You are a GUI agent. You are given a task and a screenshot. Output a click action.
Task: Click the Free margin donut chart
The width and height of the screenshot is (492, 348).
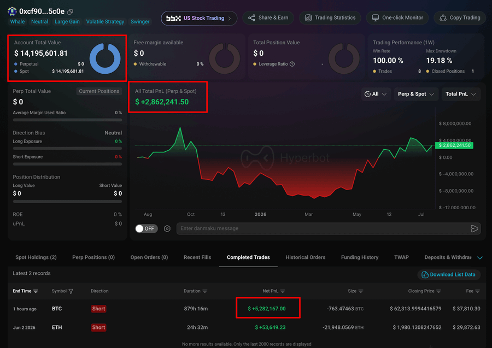(224, 58)
